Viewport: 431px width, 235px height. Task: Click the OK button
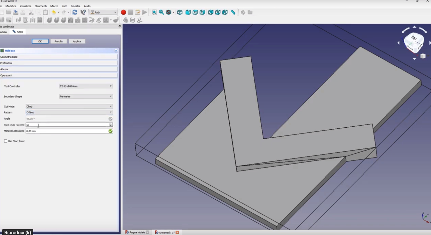pos(40,41)
